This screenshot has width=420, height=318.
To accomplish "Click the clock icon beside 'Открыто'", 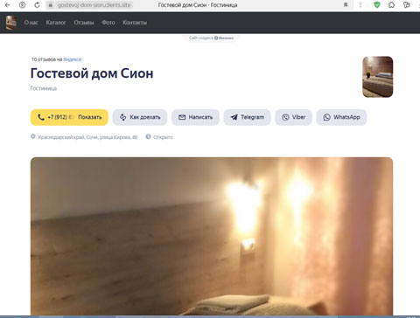I will pos(148,136).
